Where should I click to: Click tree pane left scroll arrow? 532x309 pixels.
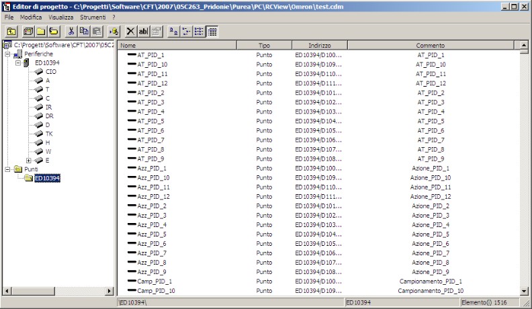[x=7, y=291]
